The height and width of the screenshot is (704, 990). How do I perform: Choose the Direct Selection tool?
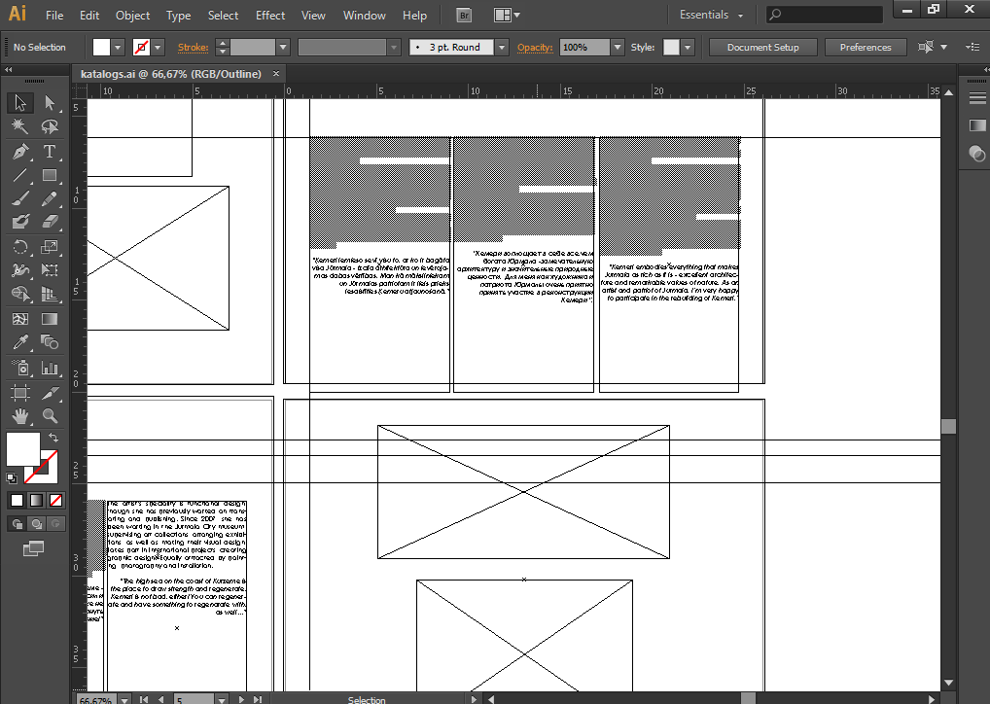[x=50, y=103]
